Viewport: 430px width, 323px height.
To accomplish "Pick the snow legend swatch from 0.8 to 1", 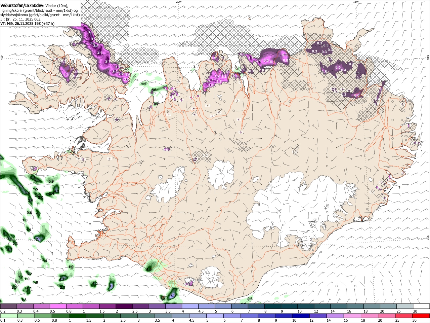I will click(74, 307).
